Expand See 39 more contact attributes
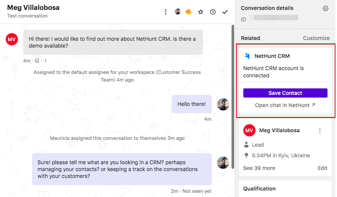The height and width of the screenshot is (197, 337). point(259,168)
